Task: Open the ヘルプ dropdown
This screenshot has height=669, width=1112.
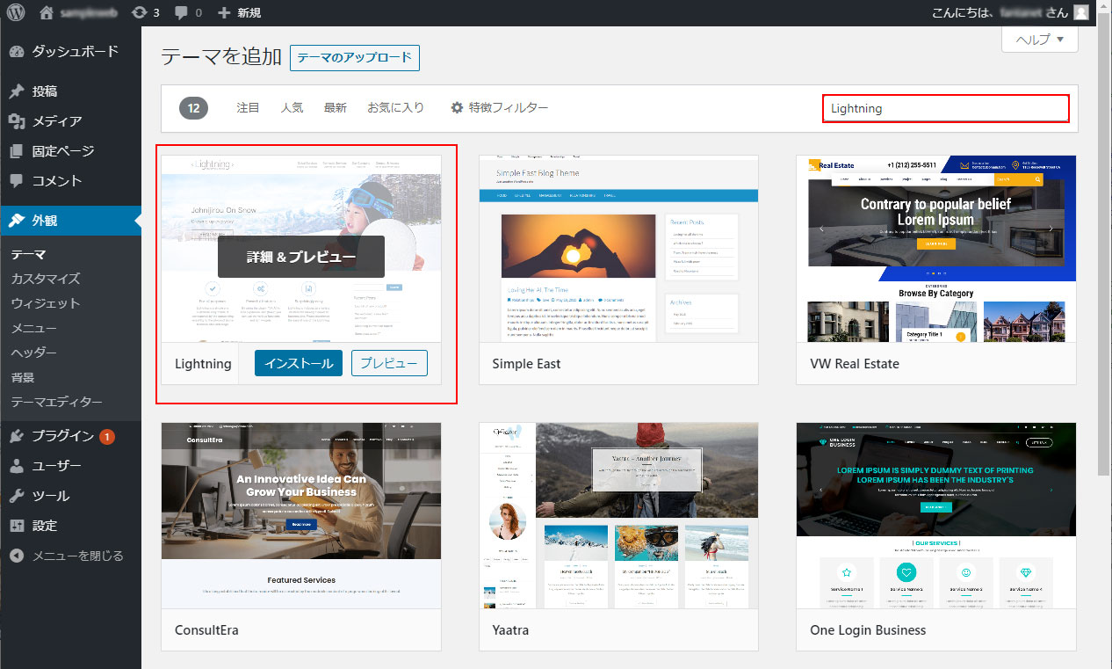Action: click(x=1040, y=40)
